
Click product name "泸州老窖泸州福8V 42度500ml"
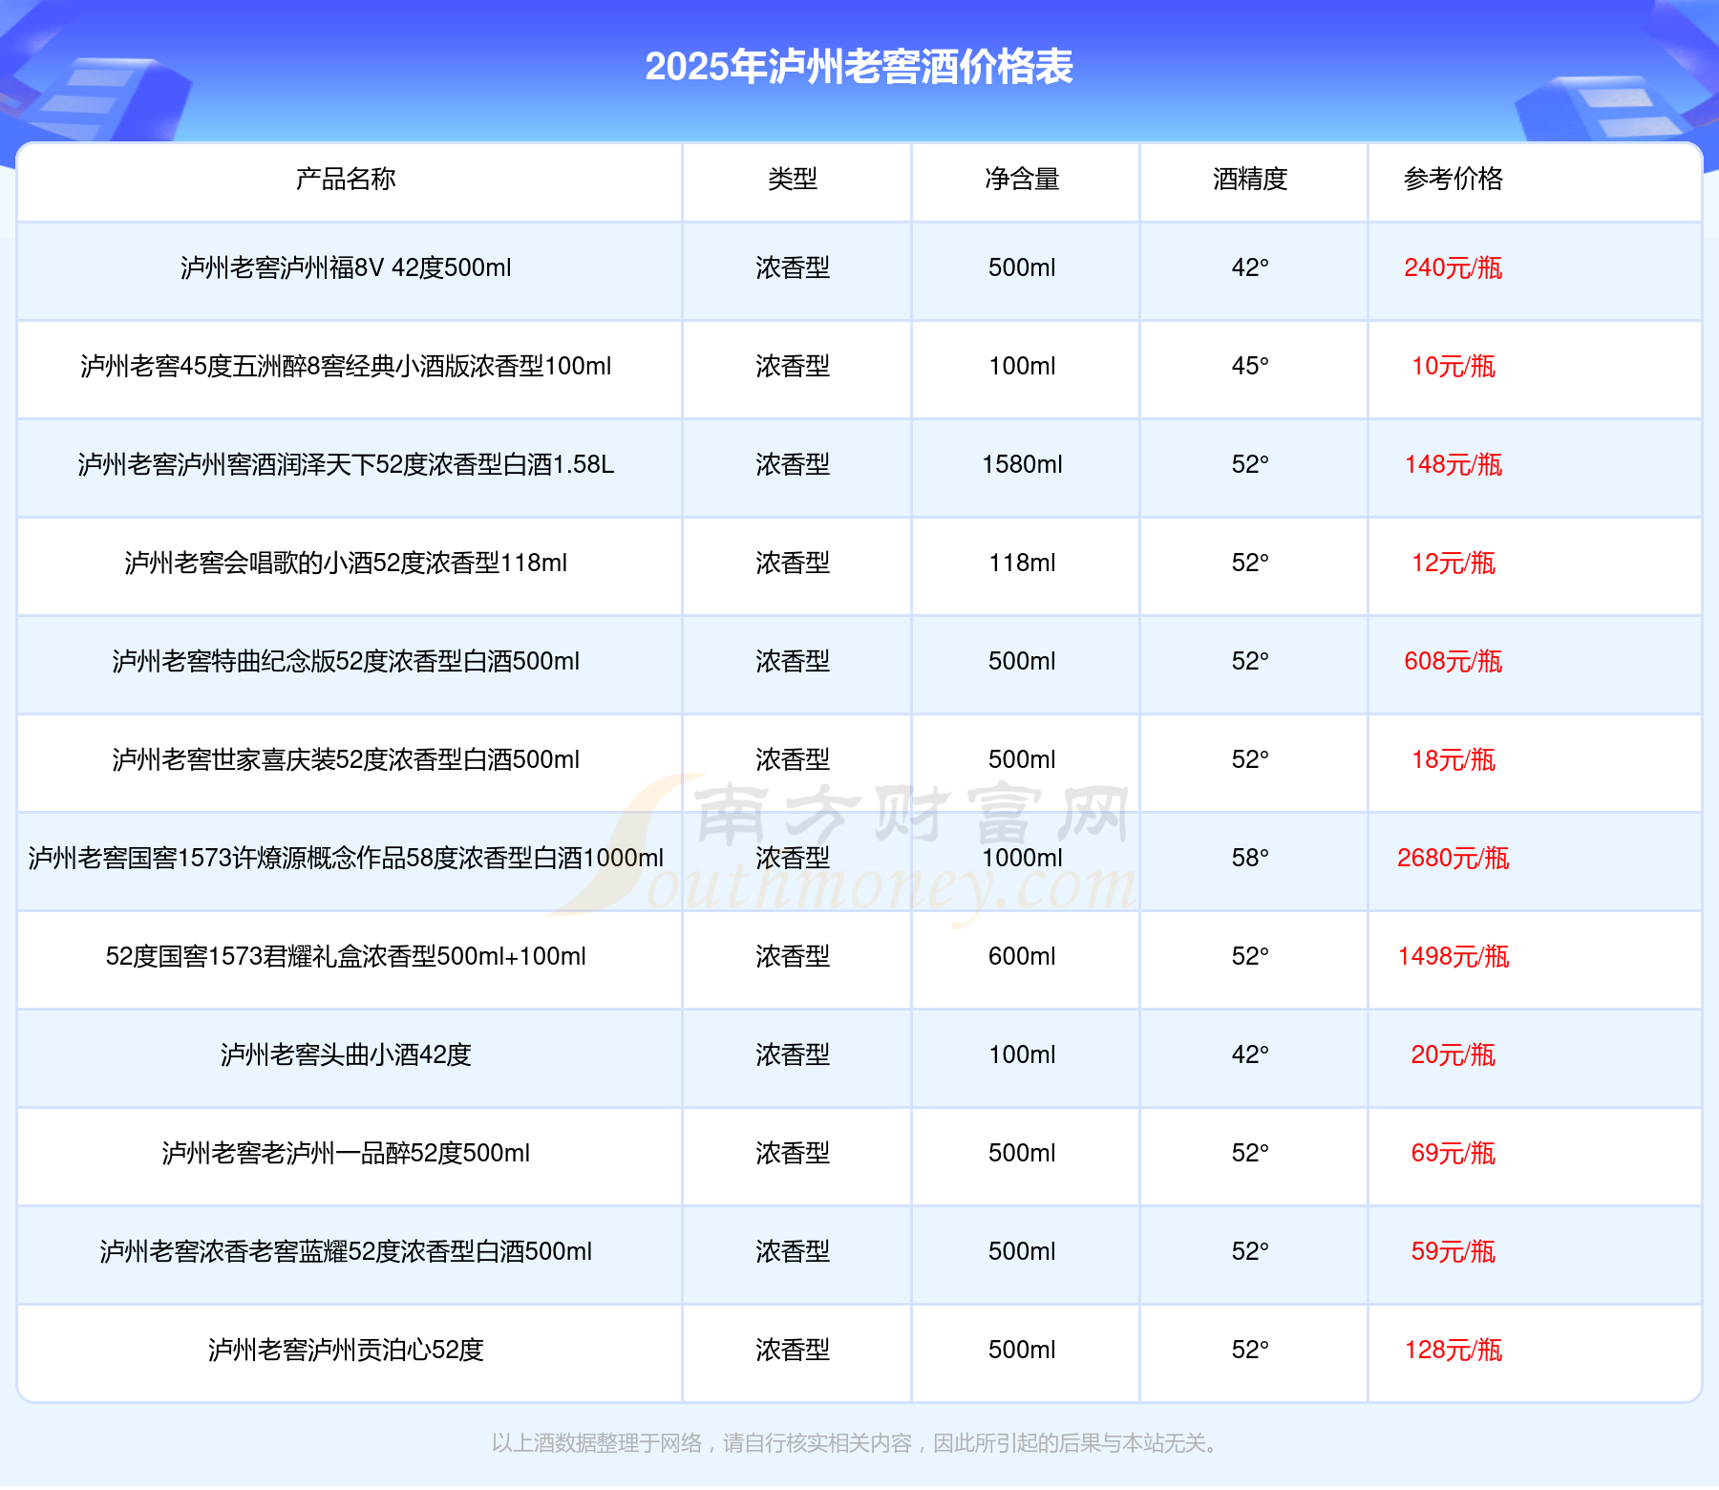coord(346,267)
